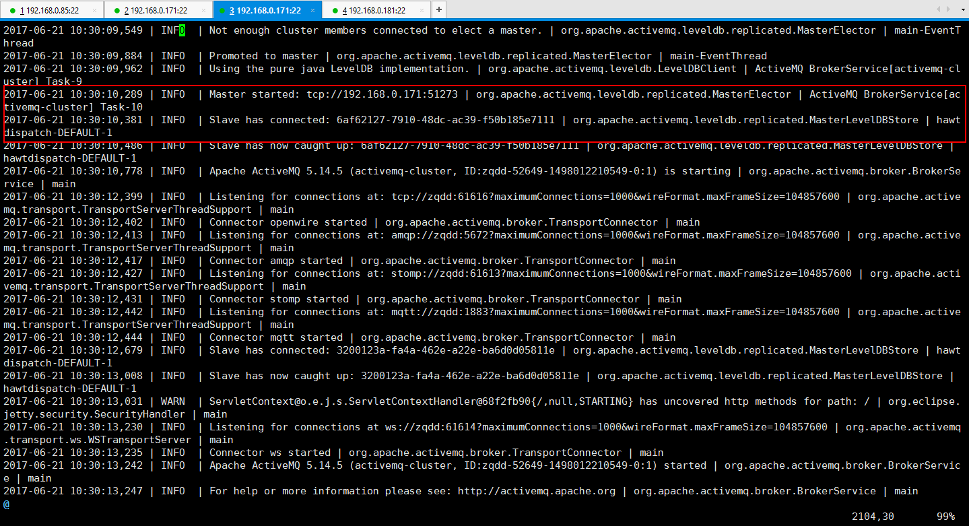Click the highlighted cursor in first INFO
The width and height of the screenshot is (969, 526).
pos(182,30)
